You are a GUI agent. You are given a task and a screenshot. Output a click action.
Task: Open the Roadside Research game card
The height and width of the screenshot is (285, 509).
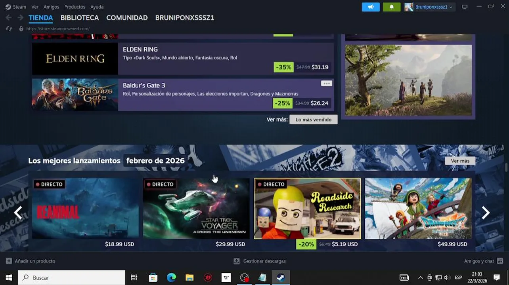307,209
